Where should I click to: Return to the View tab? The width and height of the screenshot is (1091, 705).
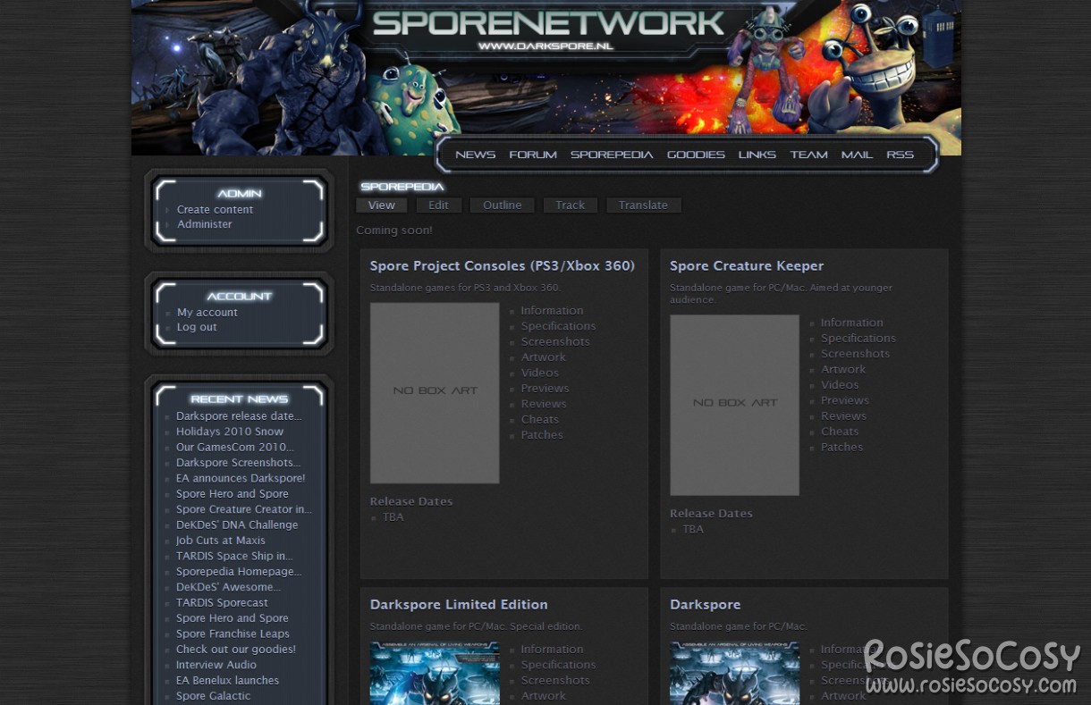point(382,205)
